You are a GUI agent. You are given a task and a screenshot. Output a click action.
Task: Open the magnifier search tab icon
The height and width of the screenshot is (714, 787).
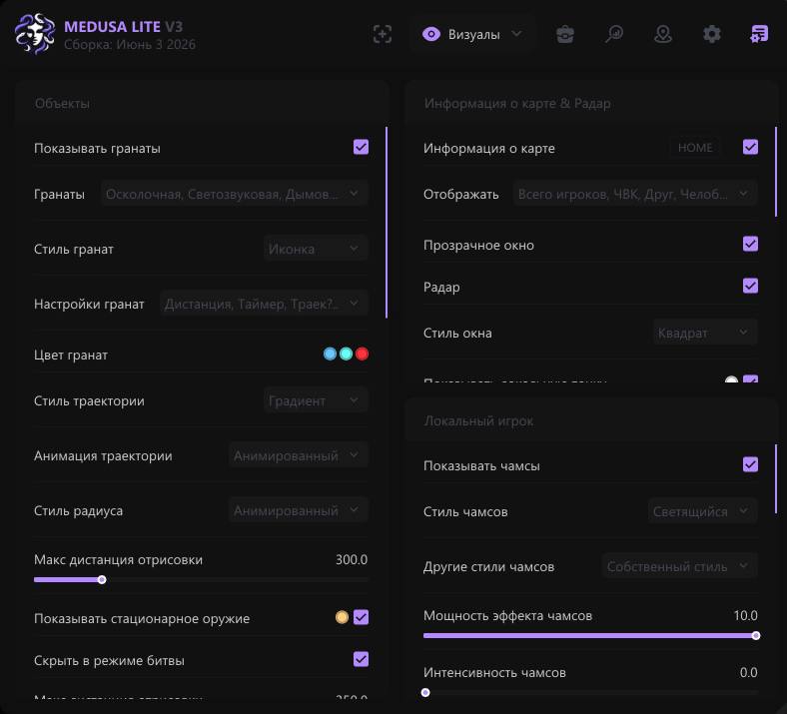(x=614, y=34)
